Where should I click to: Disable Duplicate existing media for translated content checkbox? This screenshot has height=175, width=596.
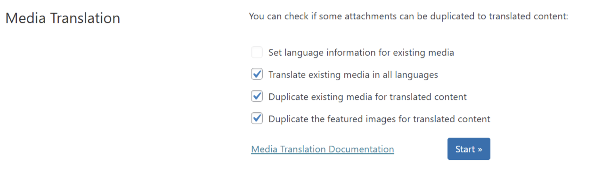pyautogui.click(x=257, y=96)
